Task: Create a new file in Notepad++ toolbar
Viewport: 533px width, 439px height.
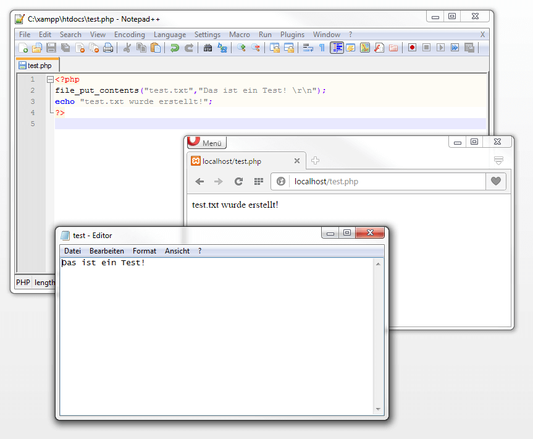Action: tap(23, 48)
